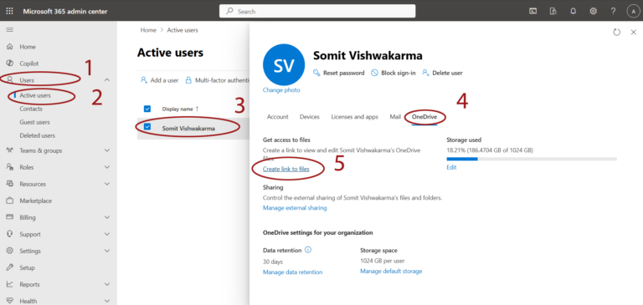The image size is (643, 305).
Task: Switch to the Devices tab
Action: (x=310, y=117)
